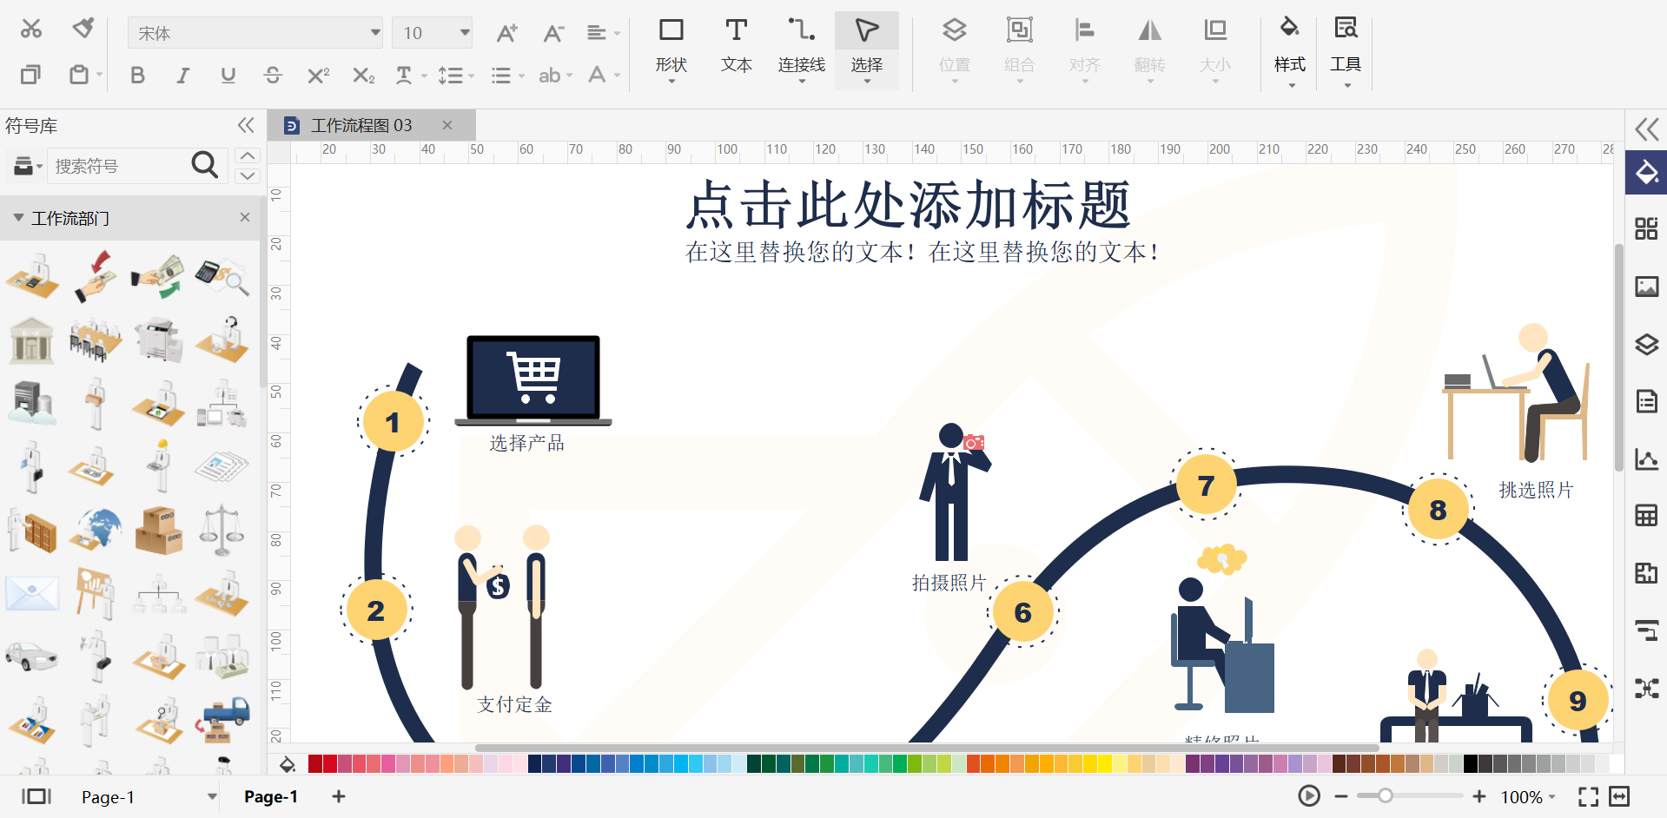Image resolution: width=1667 pixels, height=818 pixels.
Task: Open the line spacing dropdown
Action: pos(455,76)
